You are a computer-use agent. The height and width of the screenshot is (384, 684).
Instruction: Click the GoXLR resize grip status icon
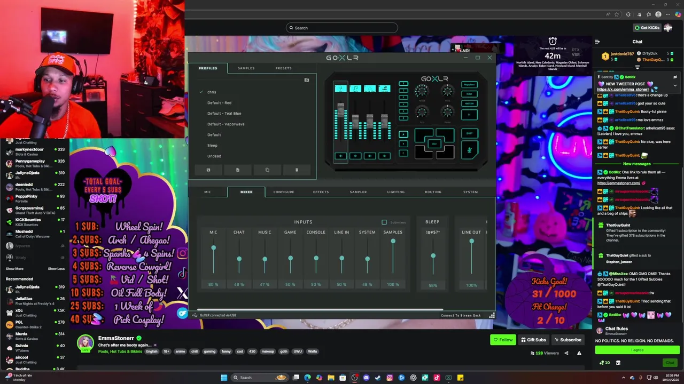(492, 315)
